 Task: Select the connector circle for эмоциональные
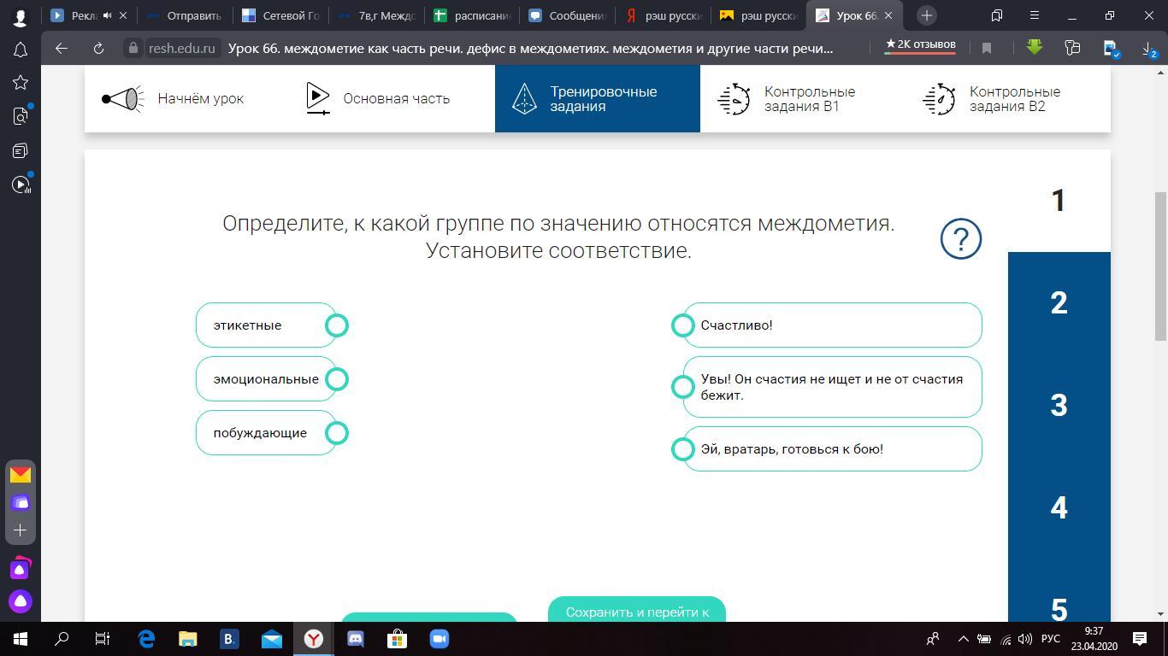[337, 379]
